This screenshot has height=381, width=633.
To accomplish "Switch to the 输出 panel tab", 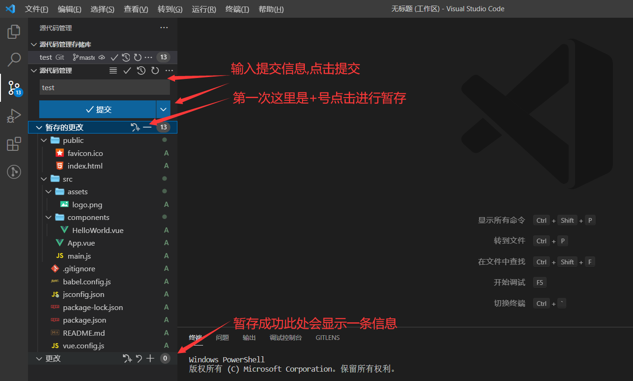I will (x=249, y=338).
